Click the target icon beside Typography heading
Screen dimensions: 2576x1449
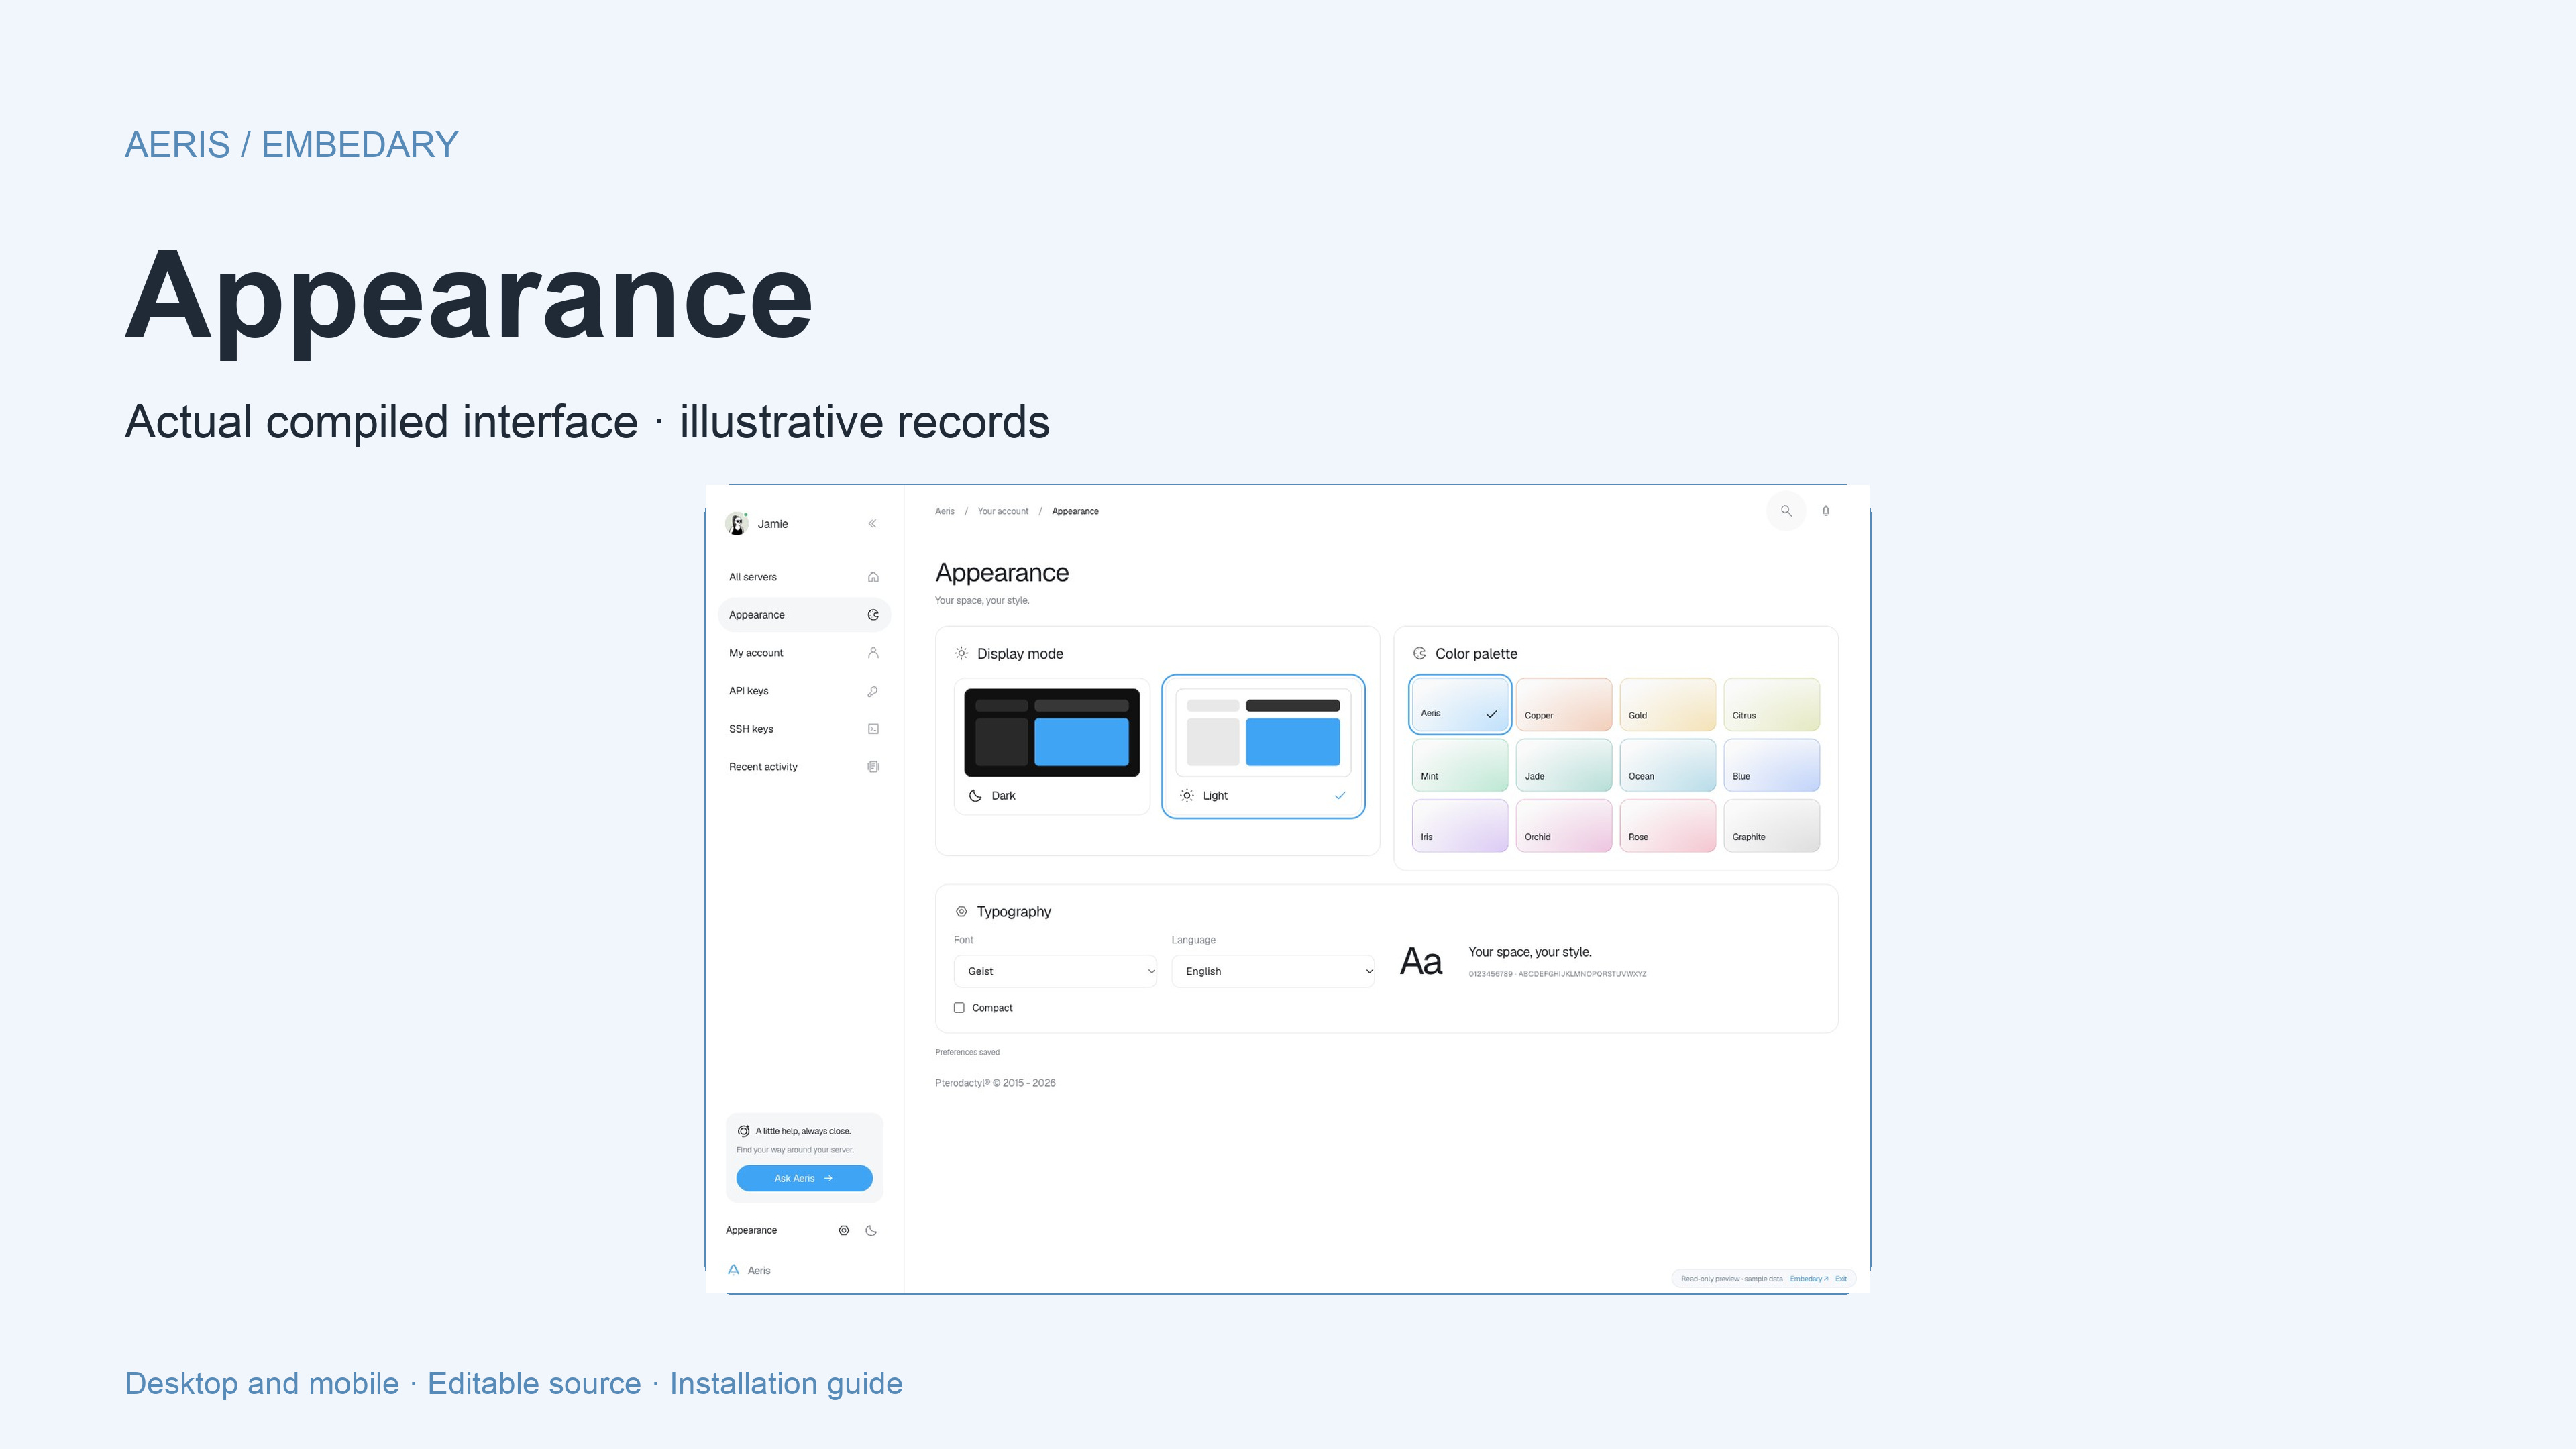click(961, 912)
